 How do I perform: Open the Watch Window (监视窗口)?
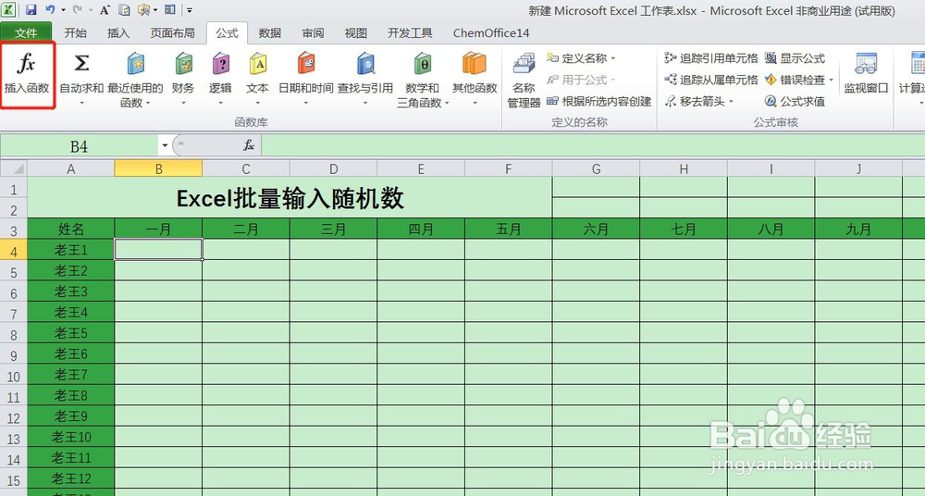pos(866,72)
